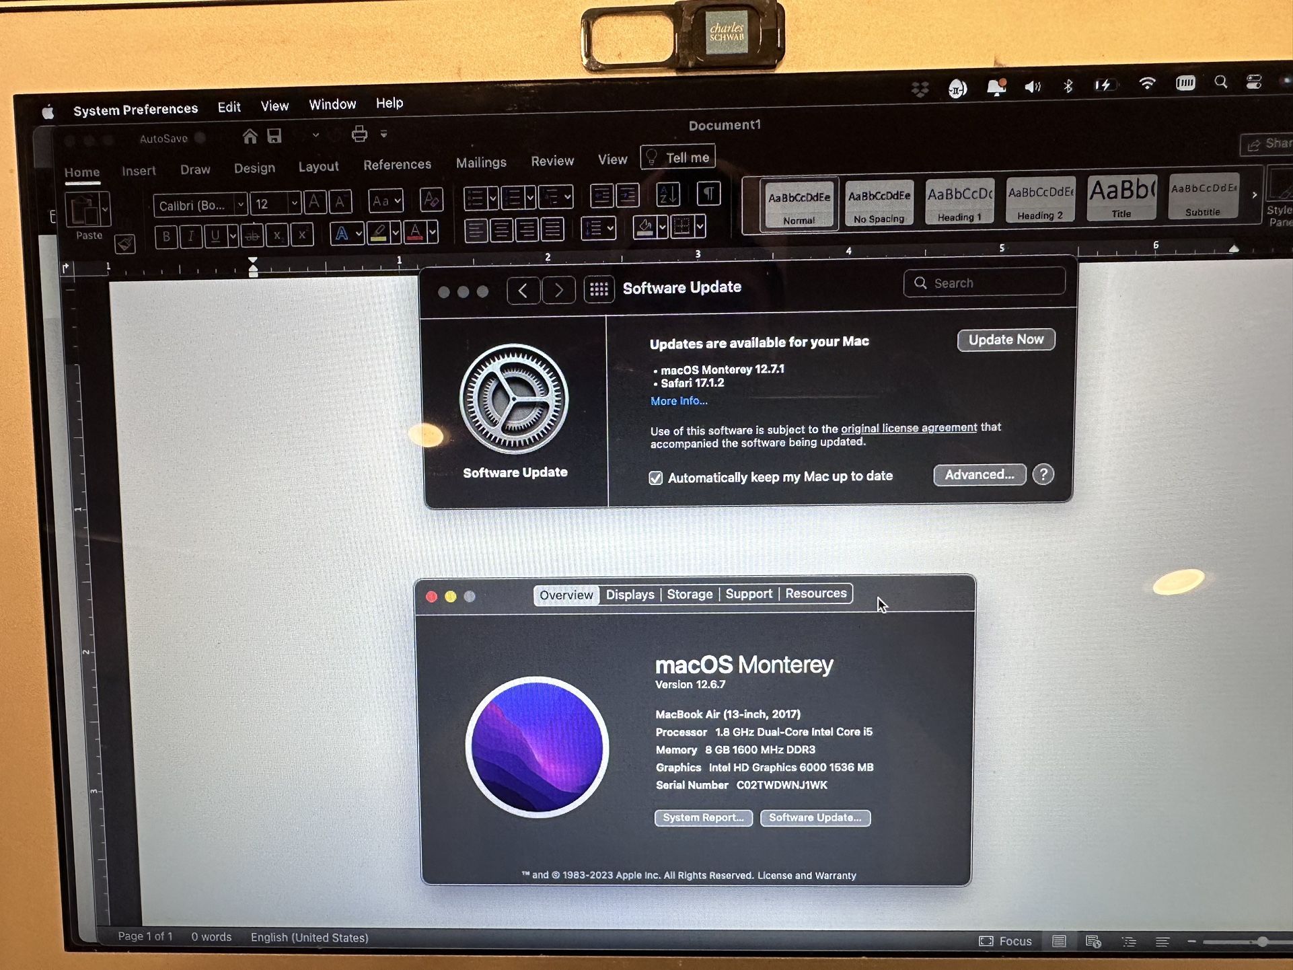Image resolution: width=1293 pixels, height=970 pixels.
Task: Toggle Show paragraph marks pilcrow icon
Action: pyautogui.click(x=708, y=194)
